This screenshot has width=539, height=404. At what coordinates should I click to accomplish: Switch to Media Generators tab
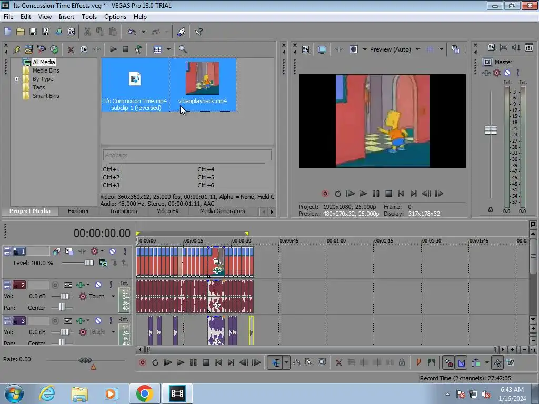click(x=223, y=211)
